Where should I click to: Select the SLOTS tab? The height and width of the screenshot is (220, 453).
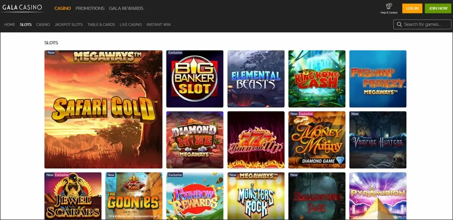click(26, 25)
